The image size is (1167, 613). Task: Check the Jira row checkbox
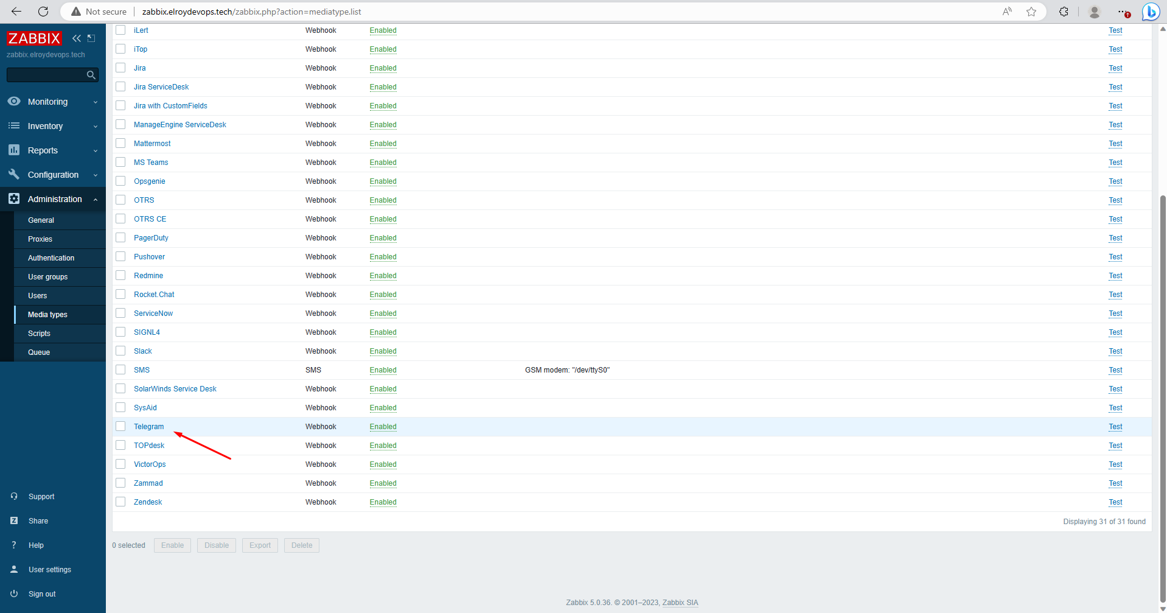[x=120, y=68]
